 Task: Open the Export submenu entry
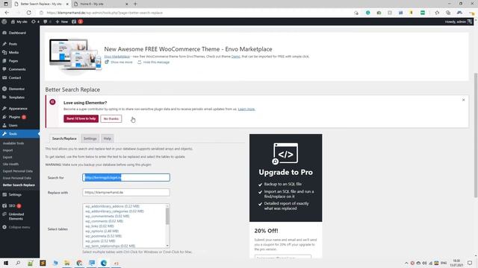tap(7, 157)
